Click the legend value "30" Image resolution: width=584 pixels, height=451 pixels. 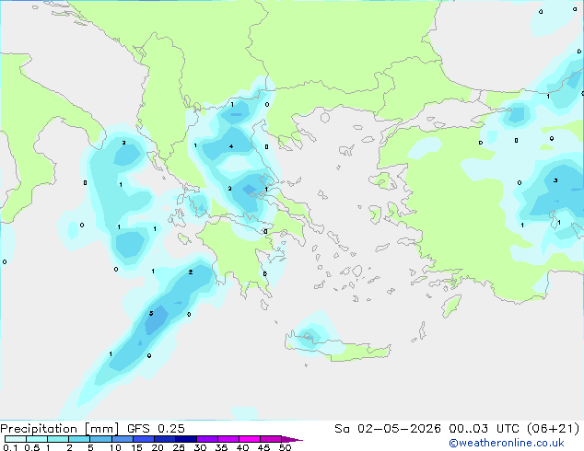coord(200,447)
